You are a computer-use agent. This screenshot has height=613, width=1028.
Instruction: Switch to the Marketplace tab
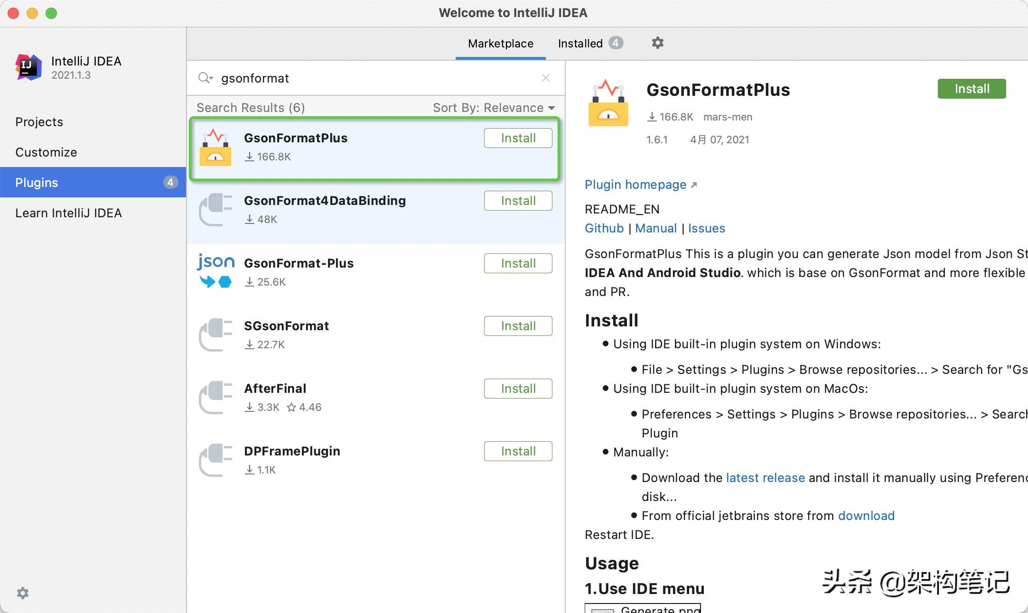[502, 42]
